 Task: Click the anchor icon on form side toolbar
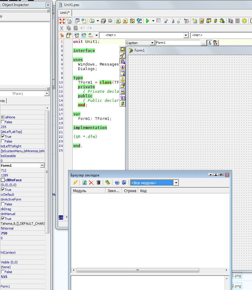point(123,79)
